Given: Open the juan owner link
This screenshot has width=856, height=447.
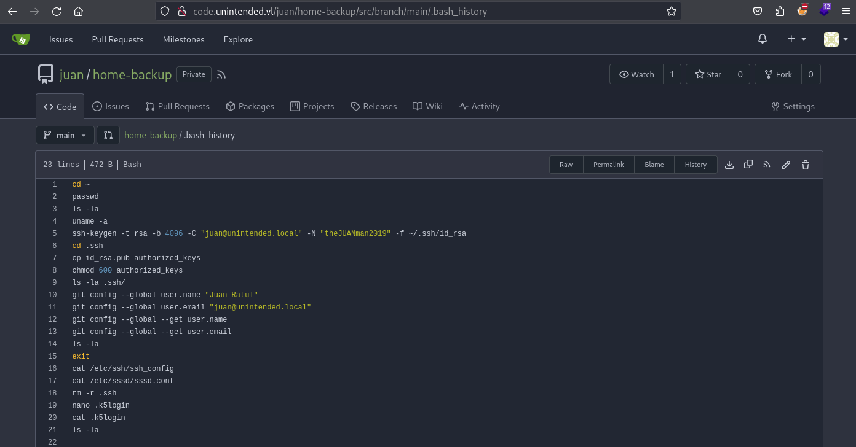Looking at the screenshot, I should pyautogui.click(x=71, y=74).
